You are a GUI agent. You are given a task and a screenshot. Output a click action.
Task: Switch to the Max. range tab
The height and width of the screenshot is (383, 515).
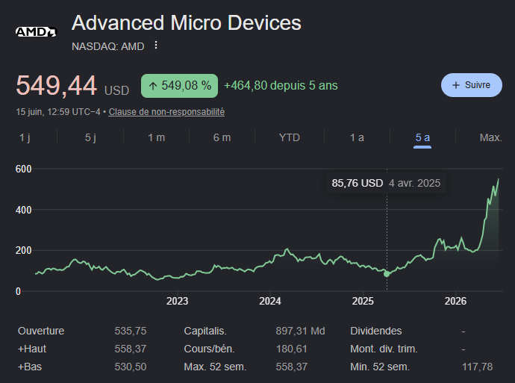click(490, 137)
